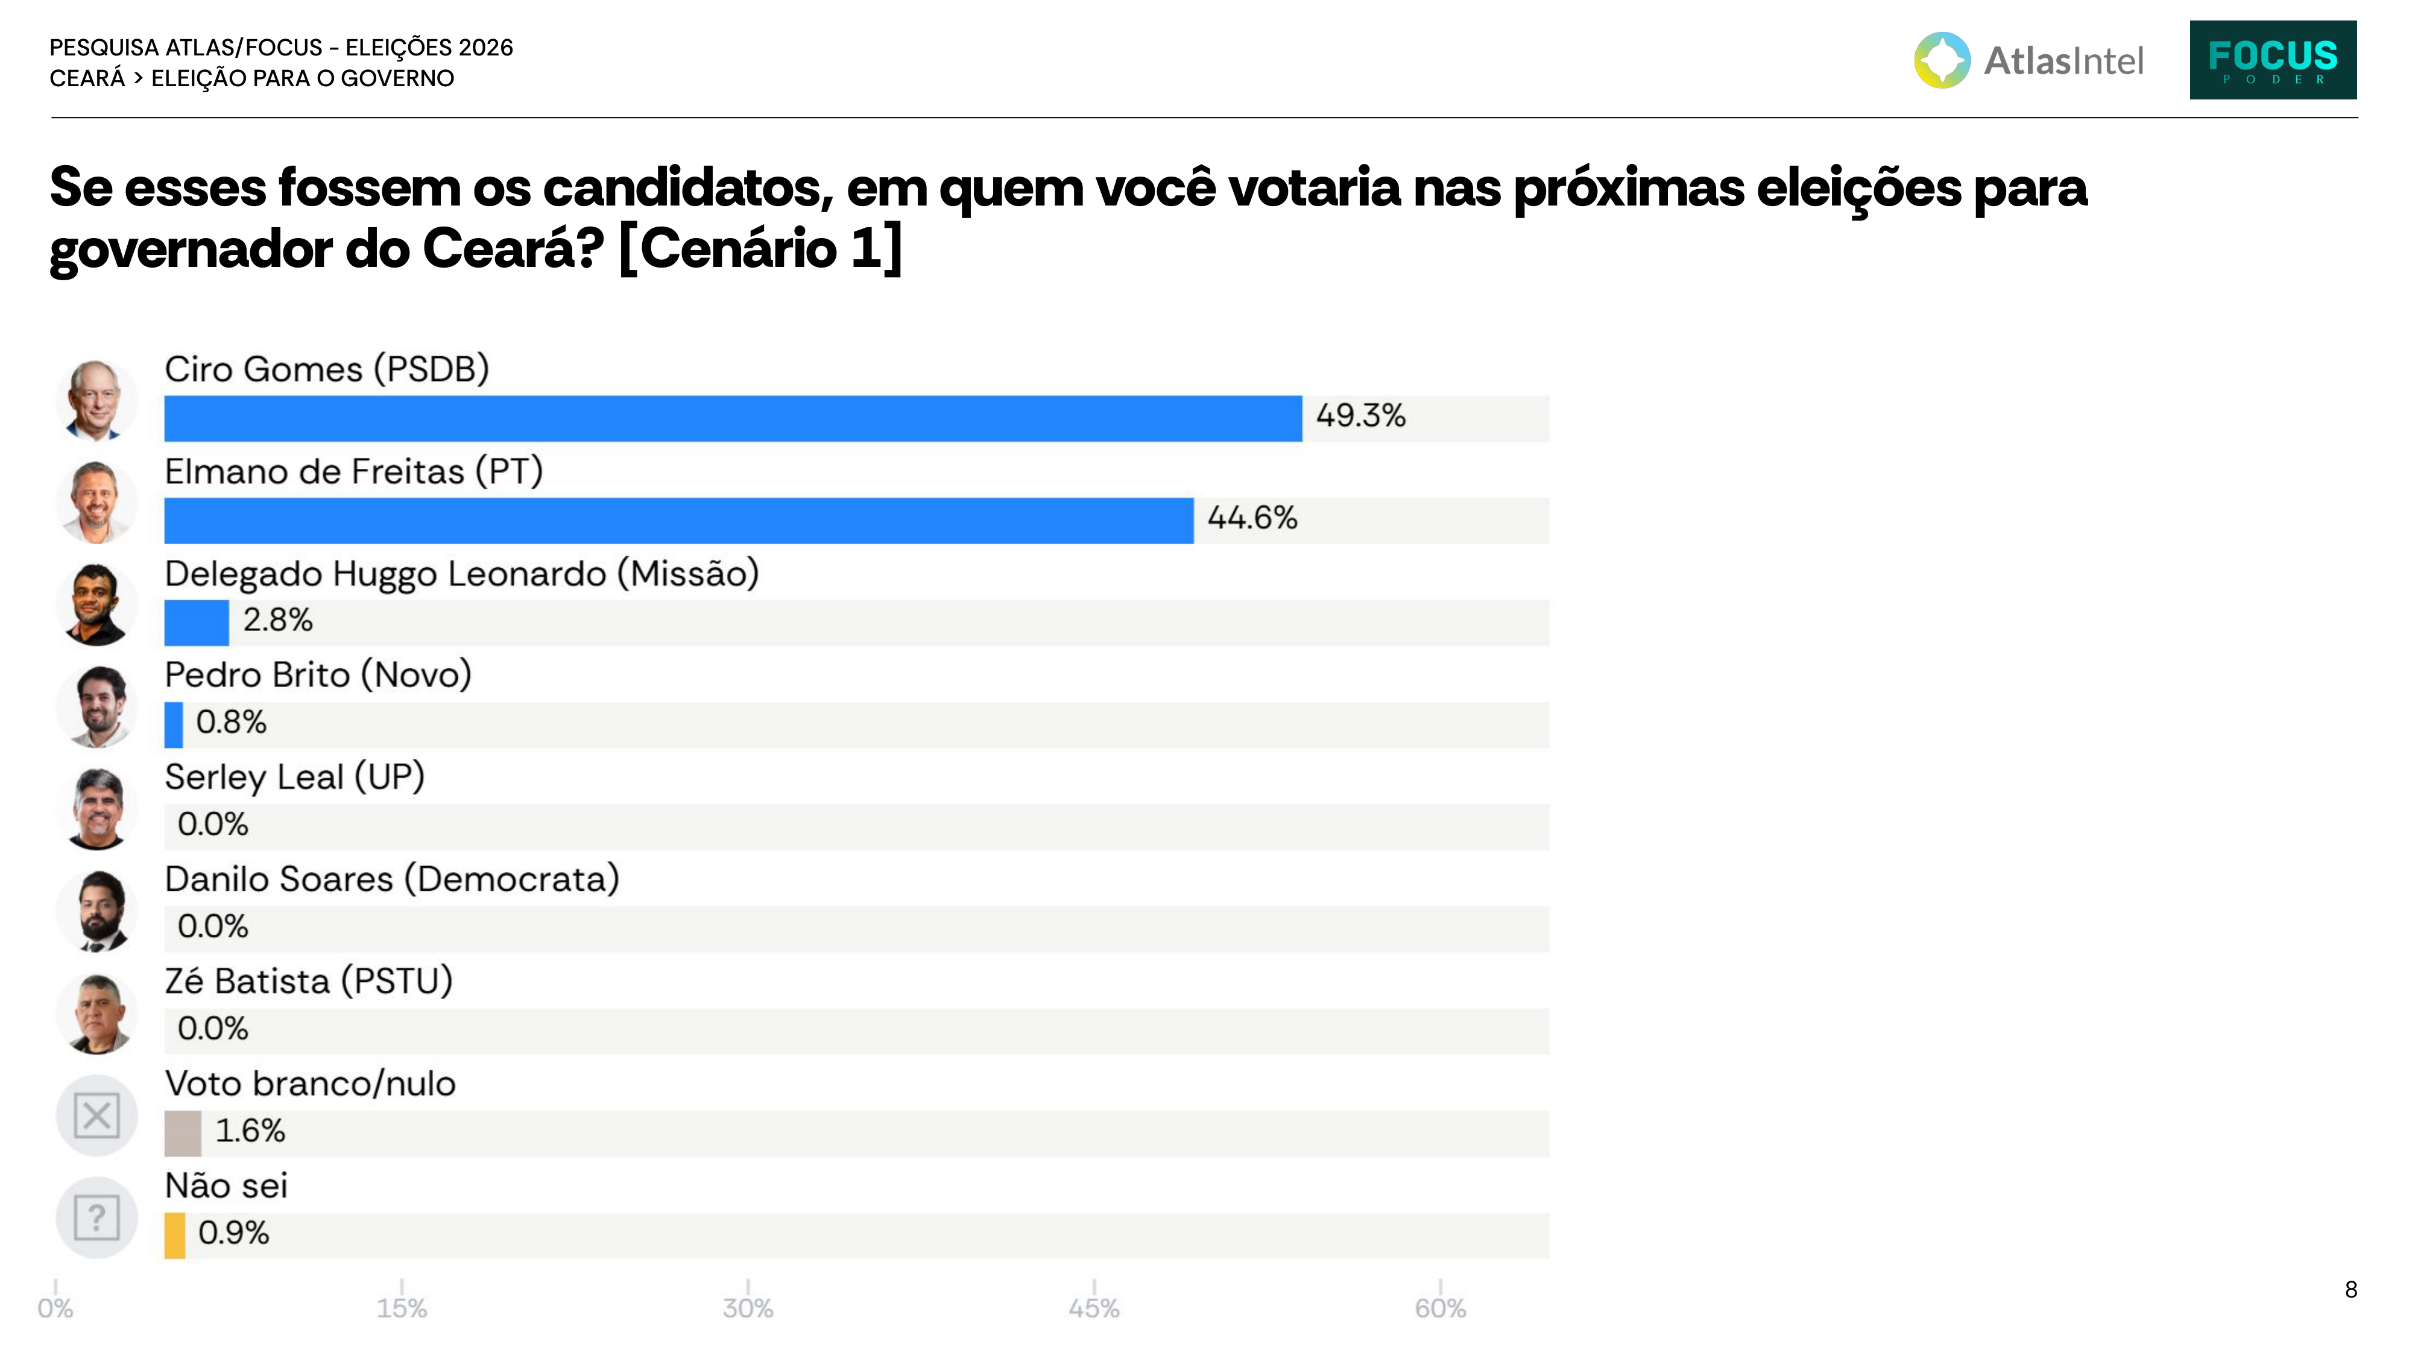Viewport: 2412px width, 1356px height.
Task: Click Pedro Brito's portrait
Action: [96, 706]
